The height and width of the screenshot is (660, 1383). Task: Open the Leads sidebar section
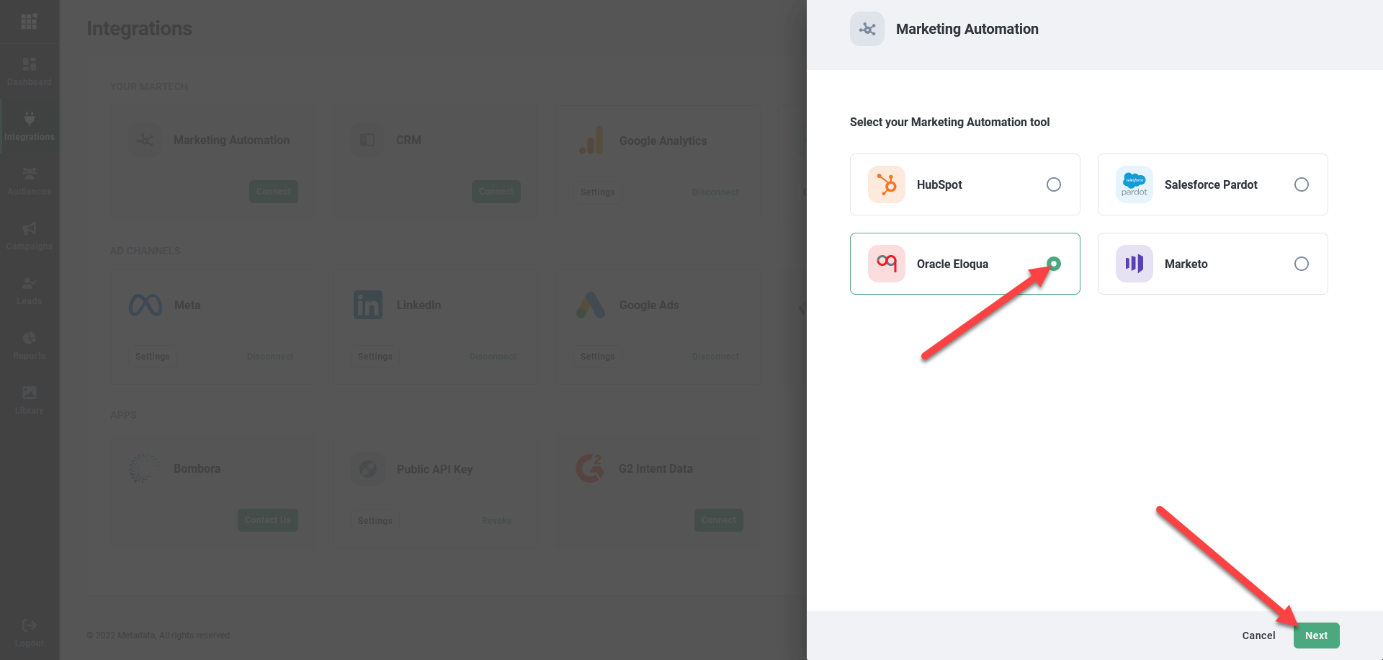point(30,290)
